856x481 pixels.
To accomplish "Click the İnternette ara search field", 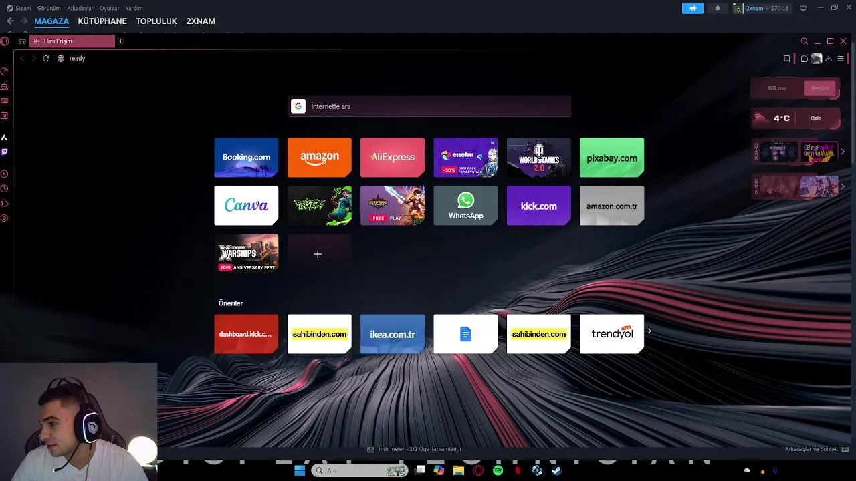I will pyautogui.click(x=429, y=106).
